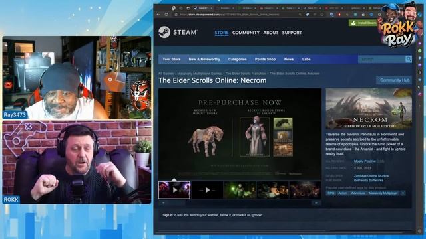Click the Massively Multiplayer Games breadcrumb
Screen dimensions: 426x239
[199, 74]
